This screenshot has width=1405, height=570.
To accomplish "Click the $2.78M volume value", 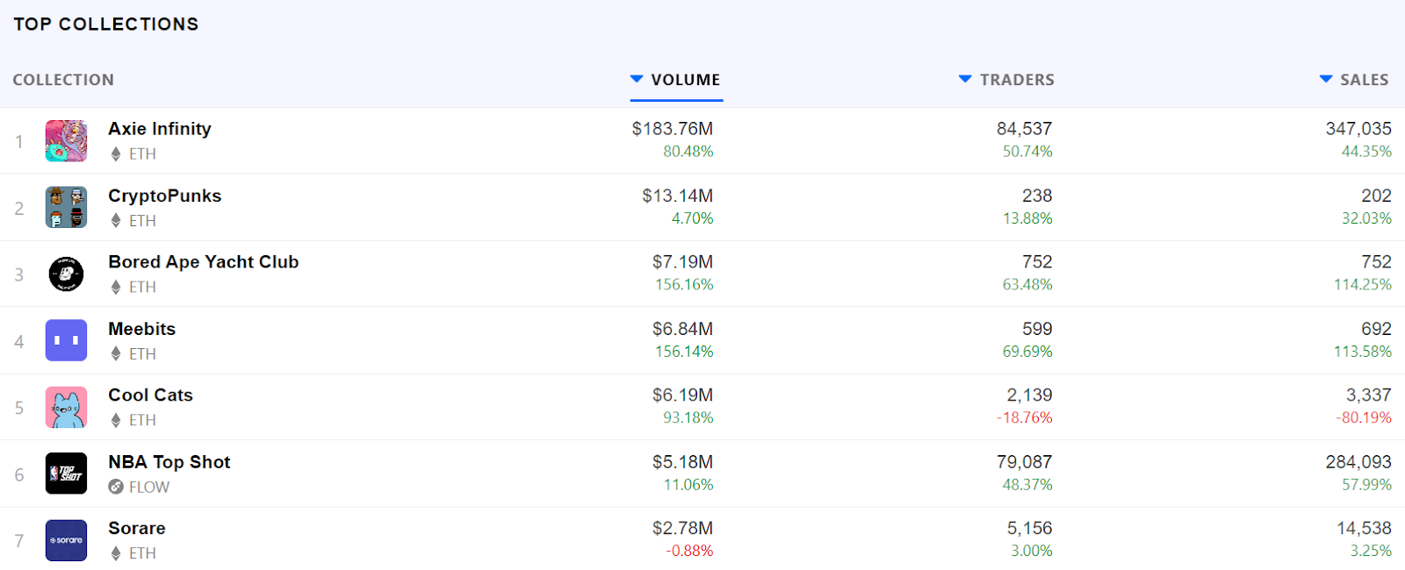I will click(683, 529).
